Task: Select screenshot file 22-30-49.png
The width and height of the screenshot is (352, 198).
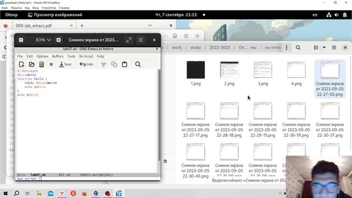Action: 196,161
